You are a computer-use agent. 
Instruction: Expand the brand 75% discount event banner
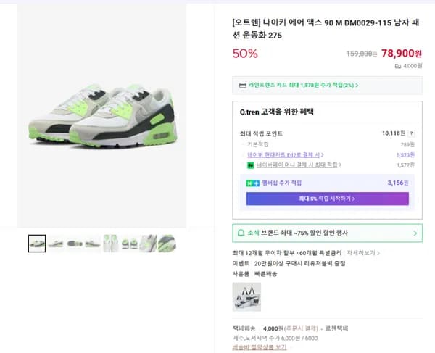coord(327,233)
